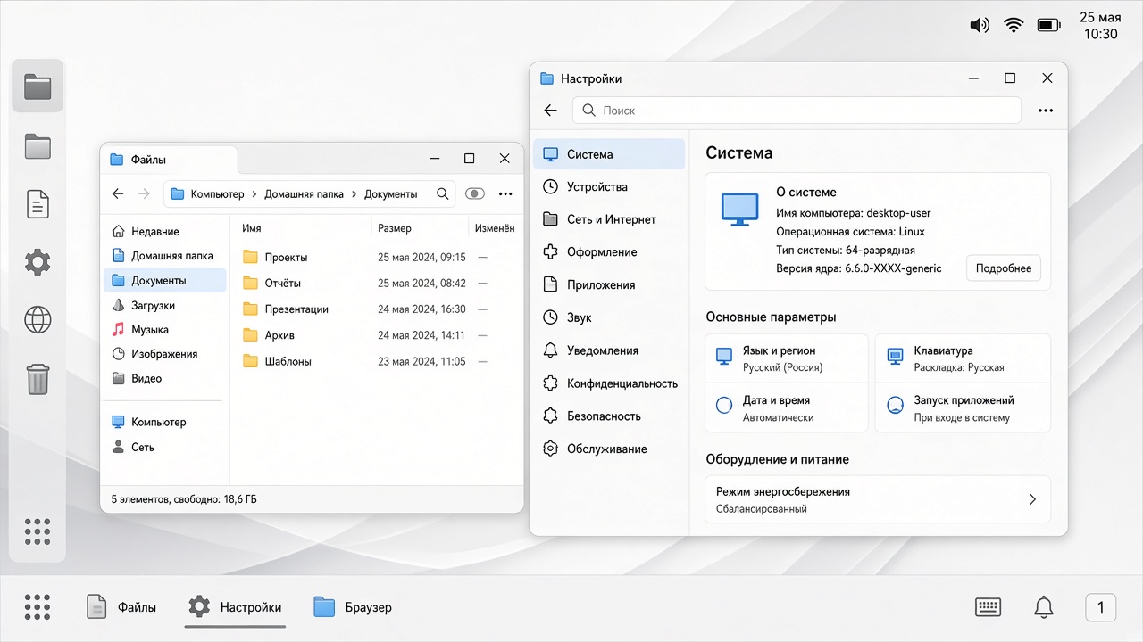Open the Оформление settings category

click(609, 252)
